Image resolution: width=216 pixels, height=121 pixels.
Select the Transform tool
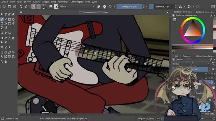[2, 33]
